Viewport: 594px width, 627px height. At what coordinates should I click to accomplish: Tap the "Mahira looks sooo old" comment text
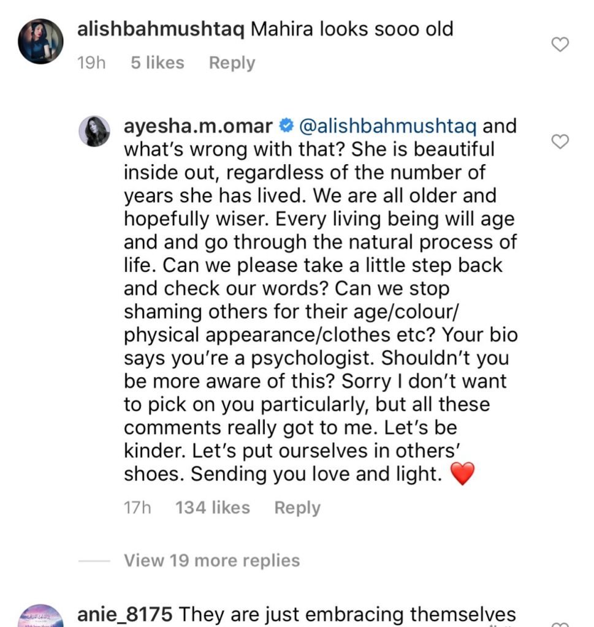(x=351, y=29)
